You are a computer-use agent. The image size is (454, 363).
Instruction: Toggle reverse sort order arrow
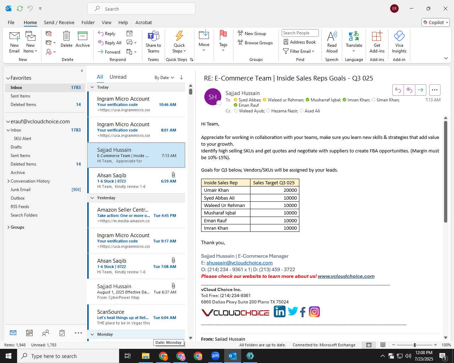(181, 77)
